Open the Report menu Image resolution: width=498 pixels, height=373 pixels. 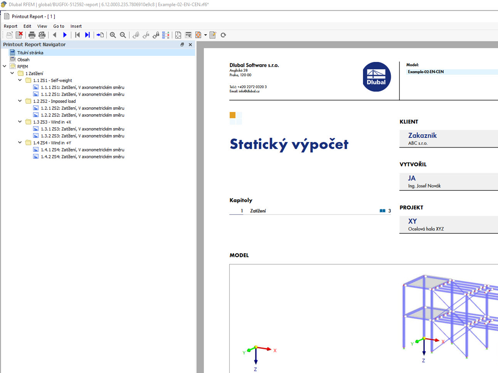[x=10, y=26]
